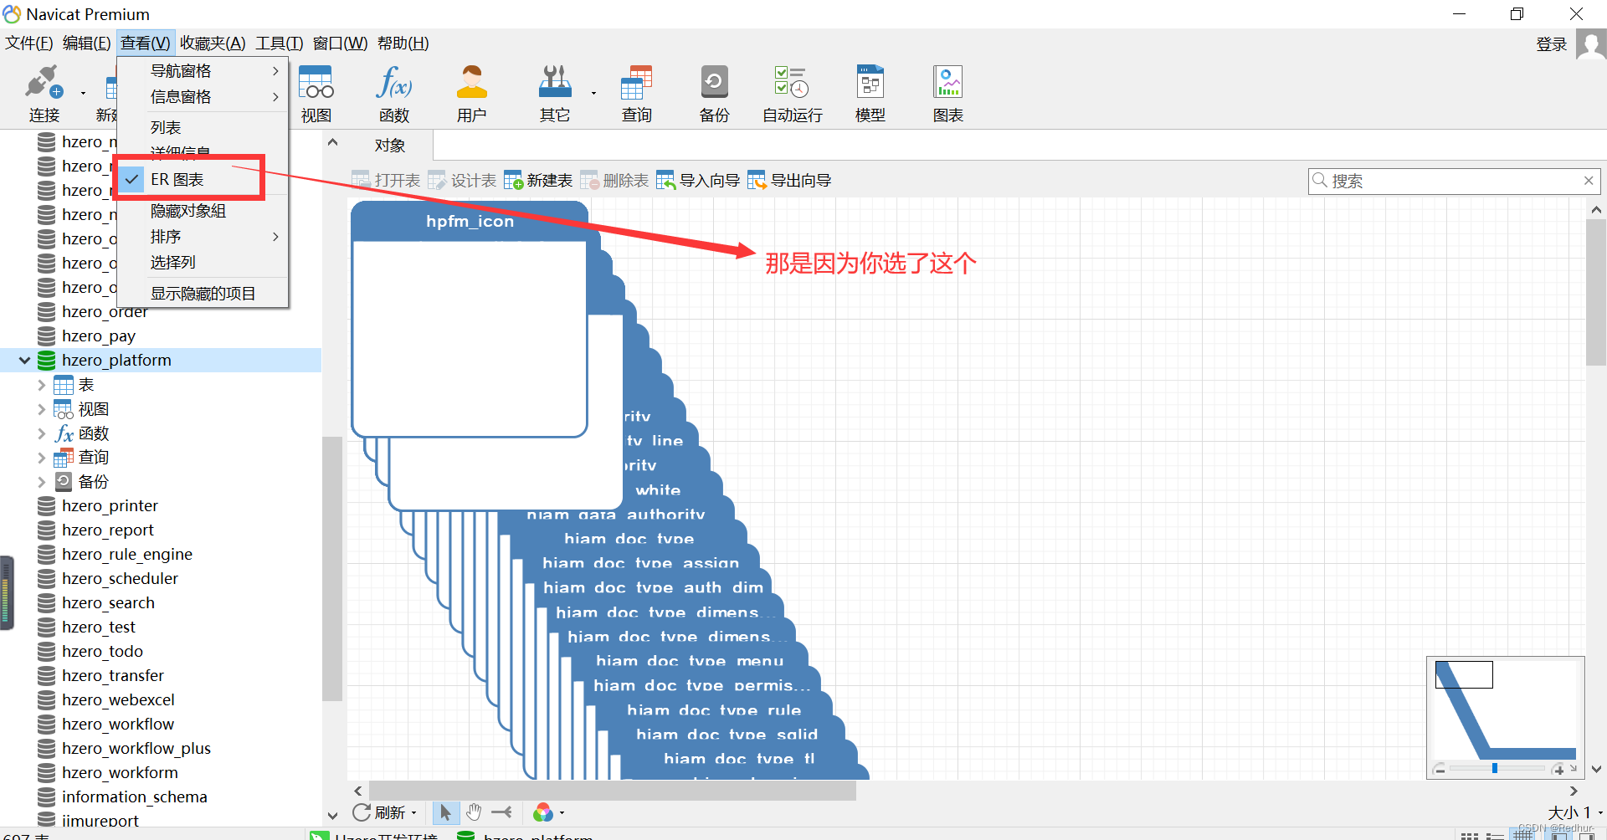Viewport: 1607px width, 840px height.
Task: Switch to the 对象 tab
Action: (390, 146)
